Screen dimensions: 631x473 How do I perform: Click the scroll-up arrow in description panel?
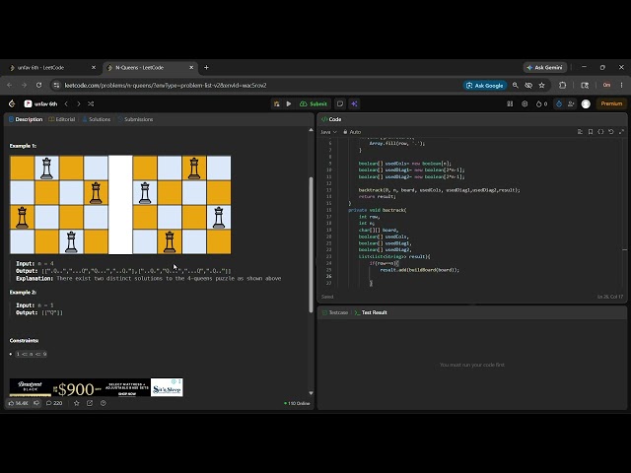311,130
